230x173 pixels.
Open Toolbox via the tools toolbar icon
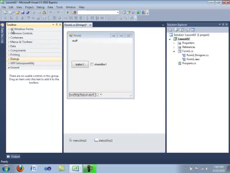[x=133, y=13]
